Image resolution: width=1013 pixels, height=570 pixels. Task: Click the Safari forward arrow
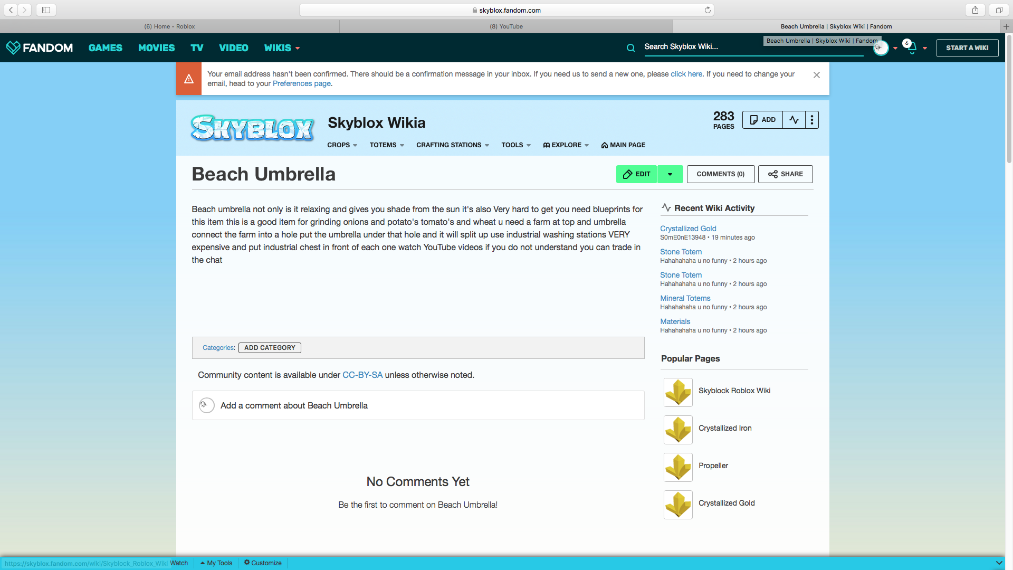pos(24,9)
